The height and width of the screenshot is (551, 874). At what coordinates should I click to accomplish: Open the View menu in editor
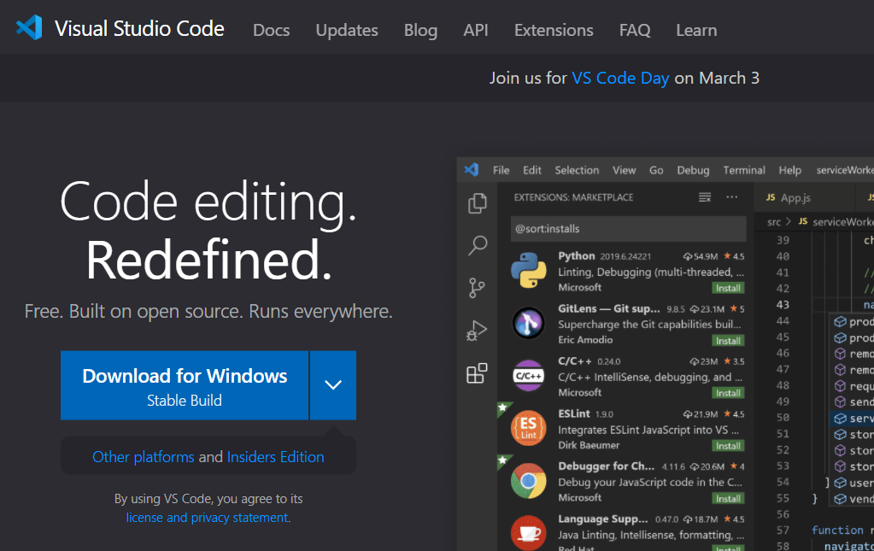[625, 170]
